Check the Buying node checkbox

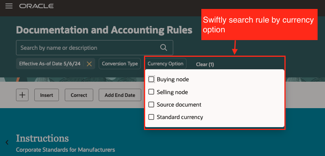(151, 79)
